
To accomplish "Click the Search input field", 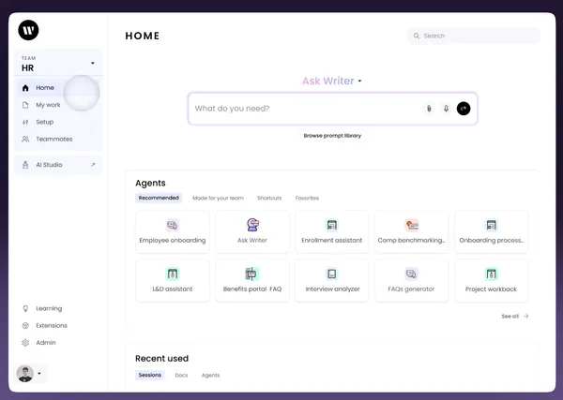I will pos(474,36).
